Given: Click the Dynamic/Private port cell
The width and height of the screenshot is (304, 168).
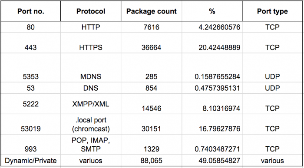Looking at the screenshot, I should point(31,161).
